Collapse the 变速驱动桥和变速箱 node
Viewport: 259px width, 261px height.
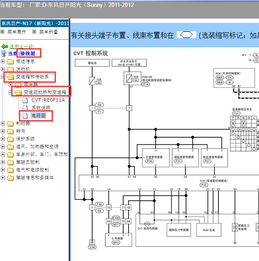(x=10, y=92)
